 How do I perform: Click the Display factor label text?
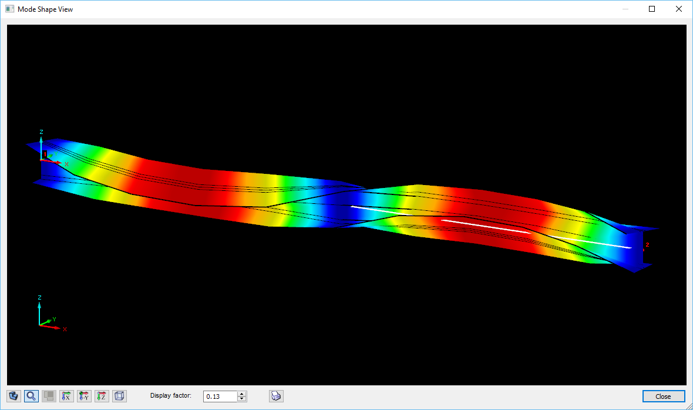point(171,395)
